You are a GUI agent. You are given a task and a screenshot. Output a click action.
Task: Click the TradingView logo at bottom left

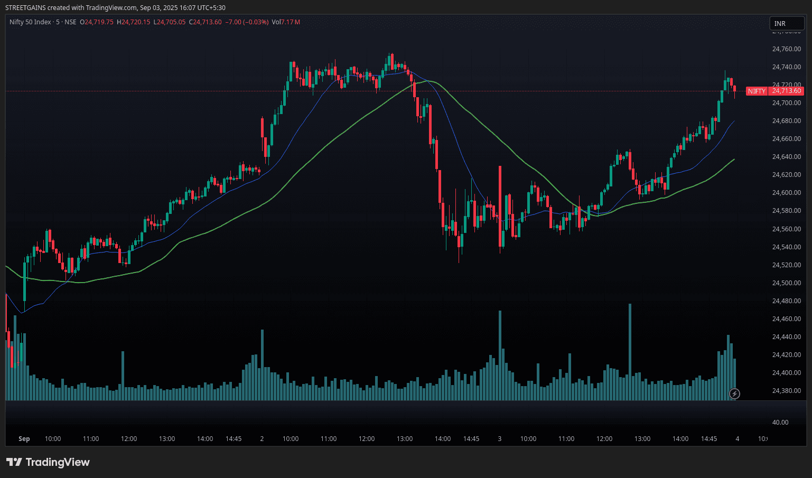click(48, 462)
